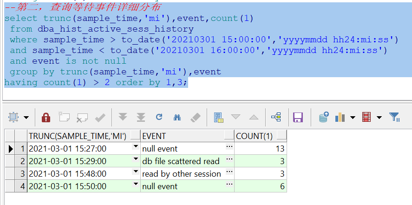Click the 'null event' cell in row 1
The width and height of the screenshot is (412, 205).
click(187, 148)
